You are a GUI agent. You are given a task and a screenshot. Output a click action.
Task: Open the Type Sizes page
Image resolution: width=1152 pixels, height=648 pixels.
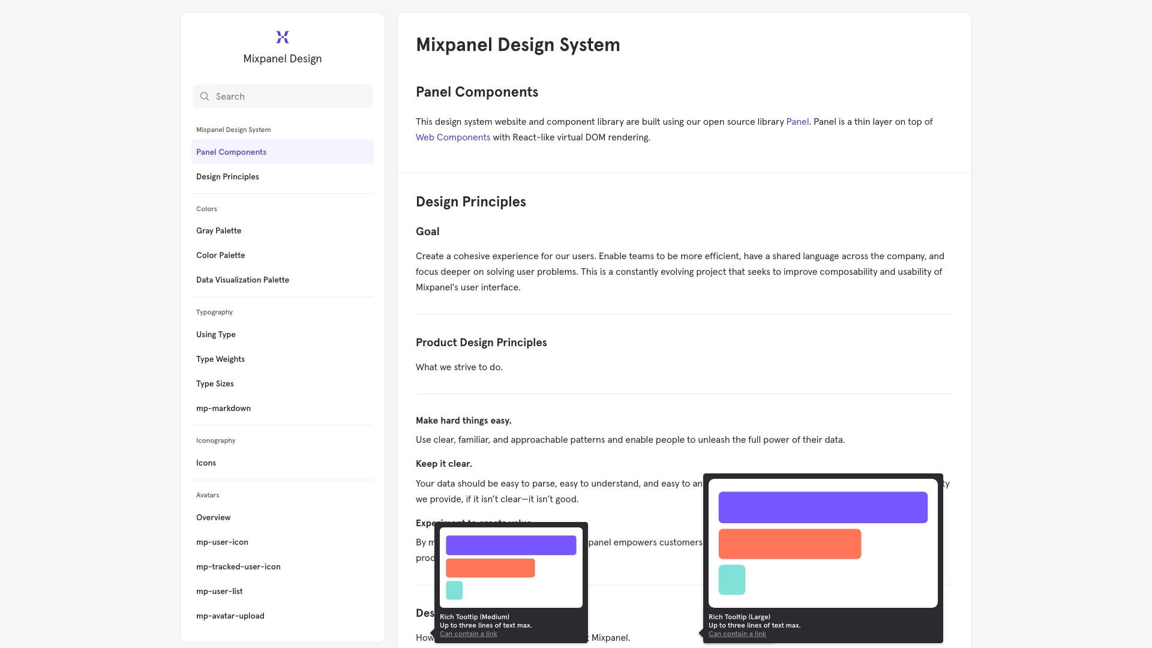point(215,383)
